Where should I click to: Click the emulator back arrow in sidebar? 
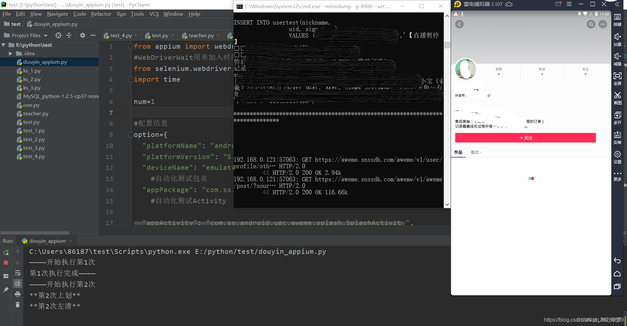point(617,260)
